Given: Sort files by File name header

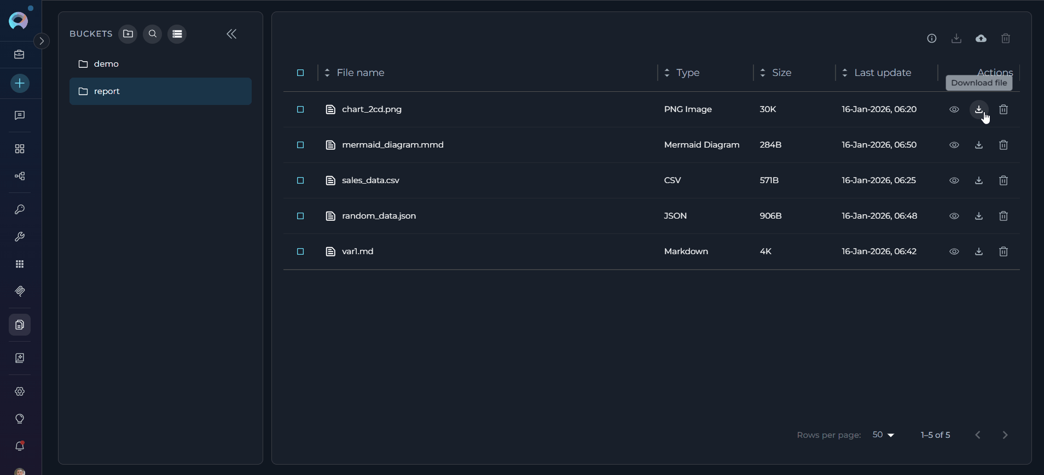Looking at the screenshot, I should [360, 73].
